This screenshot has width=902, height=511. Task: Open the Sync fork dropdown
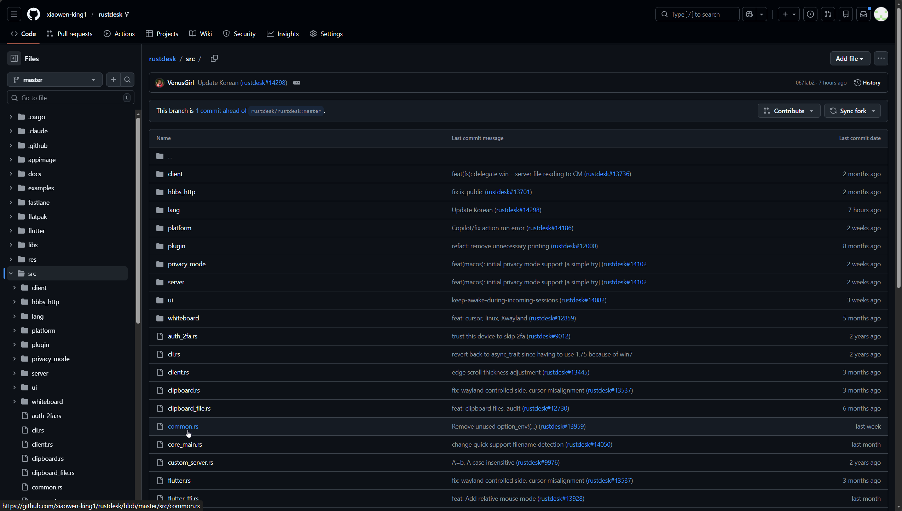(852, 111)
